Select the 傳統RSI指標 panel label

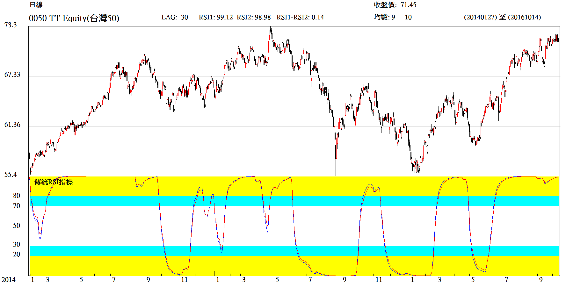point(54,182)
